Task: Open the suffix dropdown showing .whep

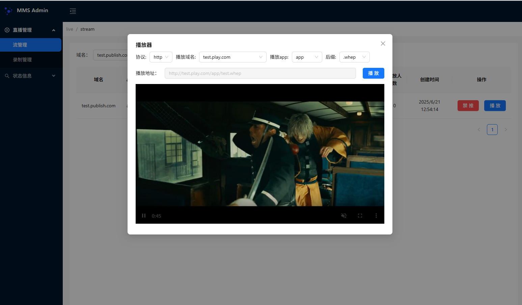Action: coord(355,57)
